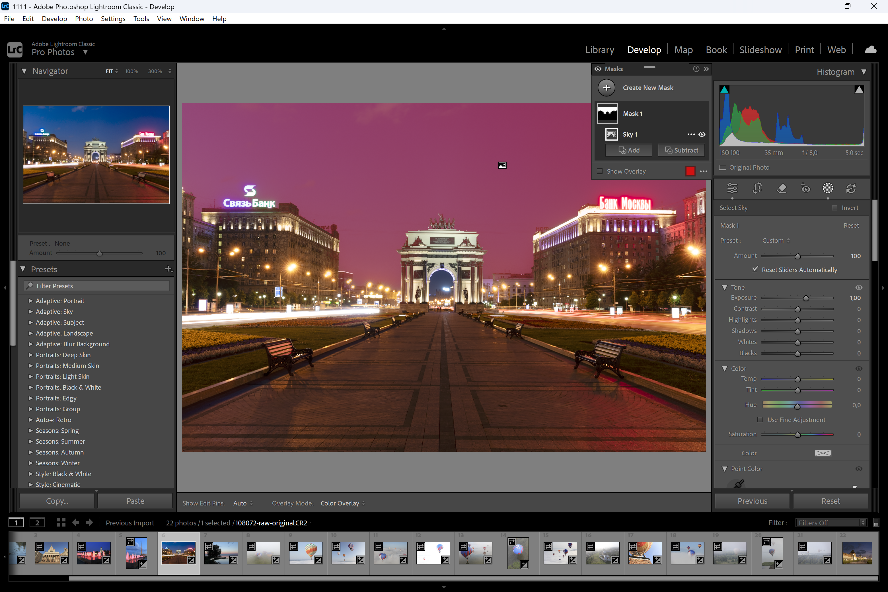Viewport: 888px width, 592px height.
Task: Switch to the Slideshow module
Action: (760, 50)
